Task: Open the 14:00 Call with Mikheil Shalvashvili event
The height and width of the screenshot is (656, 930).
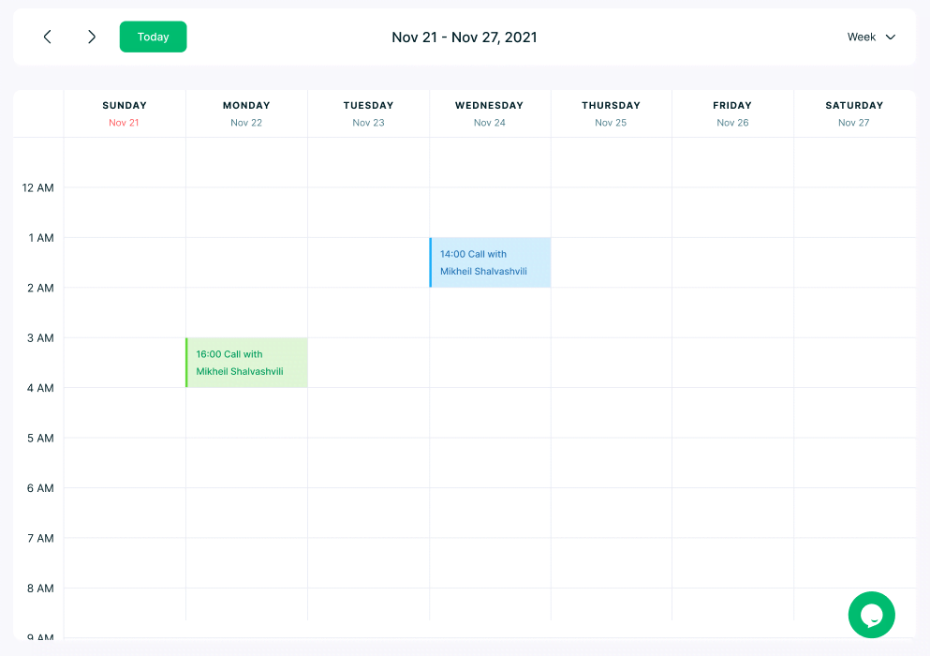Action: 490,262
